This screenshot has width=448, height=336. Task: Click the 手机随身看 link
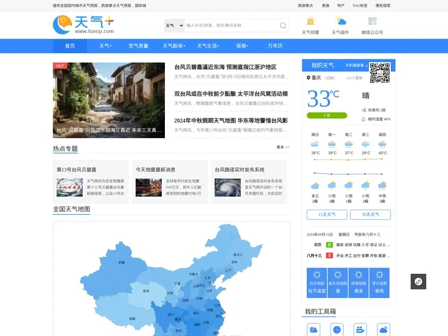point(357,65)
